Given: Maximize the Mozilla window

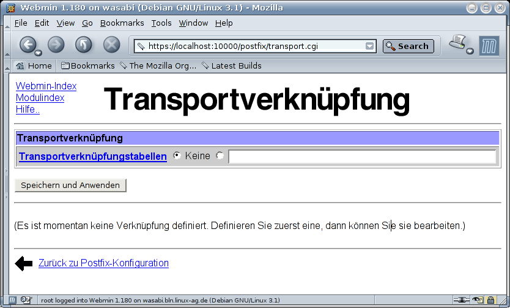Looking at the screenshot, I should click(x=486, y=8).
